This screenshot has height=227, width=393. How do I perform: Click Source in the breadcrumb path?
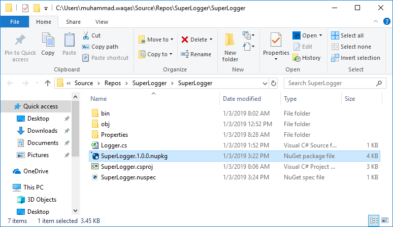pyautogui.click(x=84, y=83)
